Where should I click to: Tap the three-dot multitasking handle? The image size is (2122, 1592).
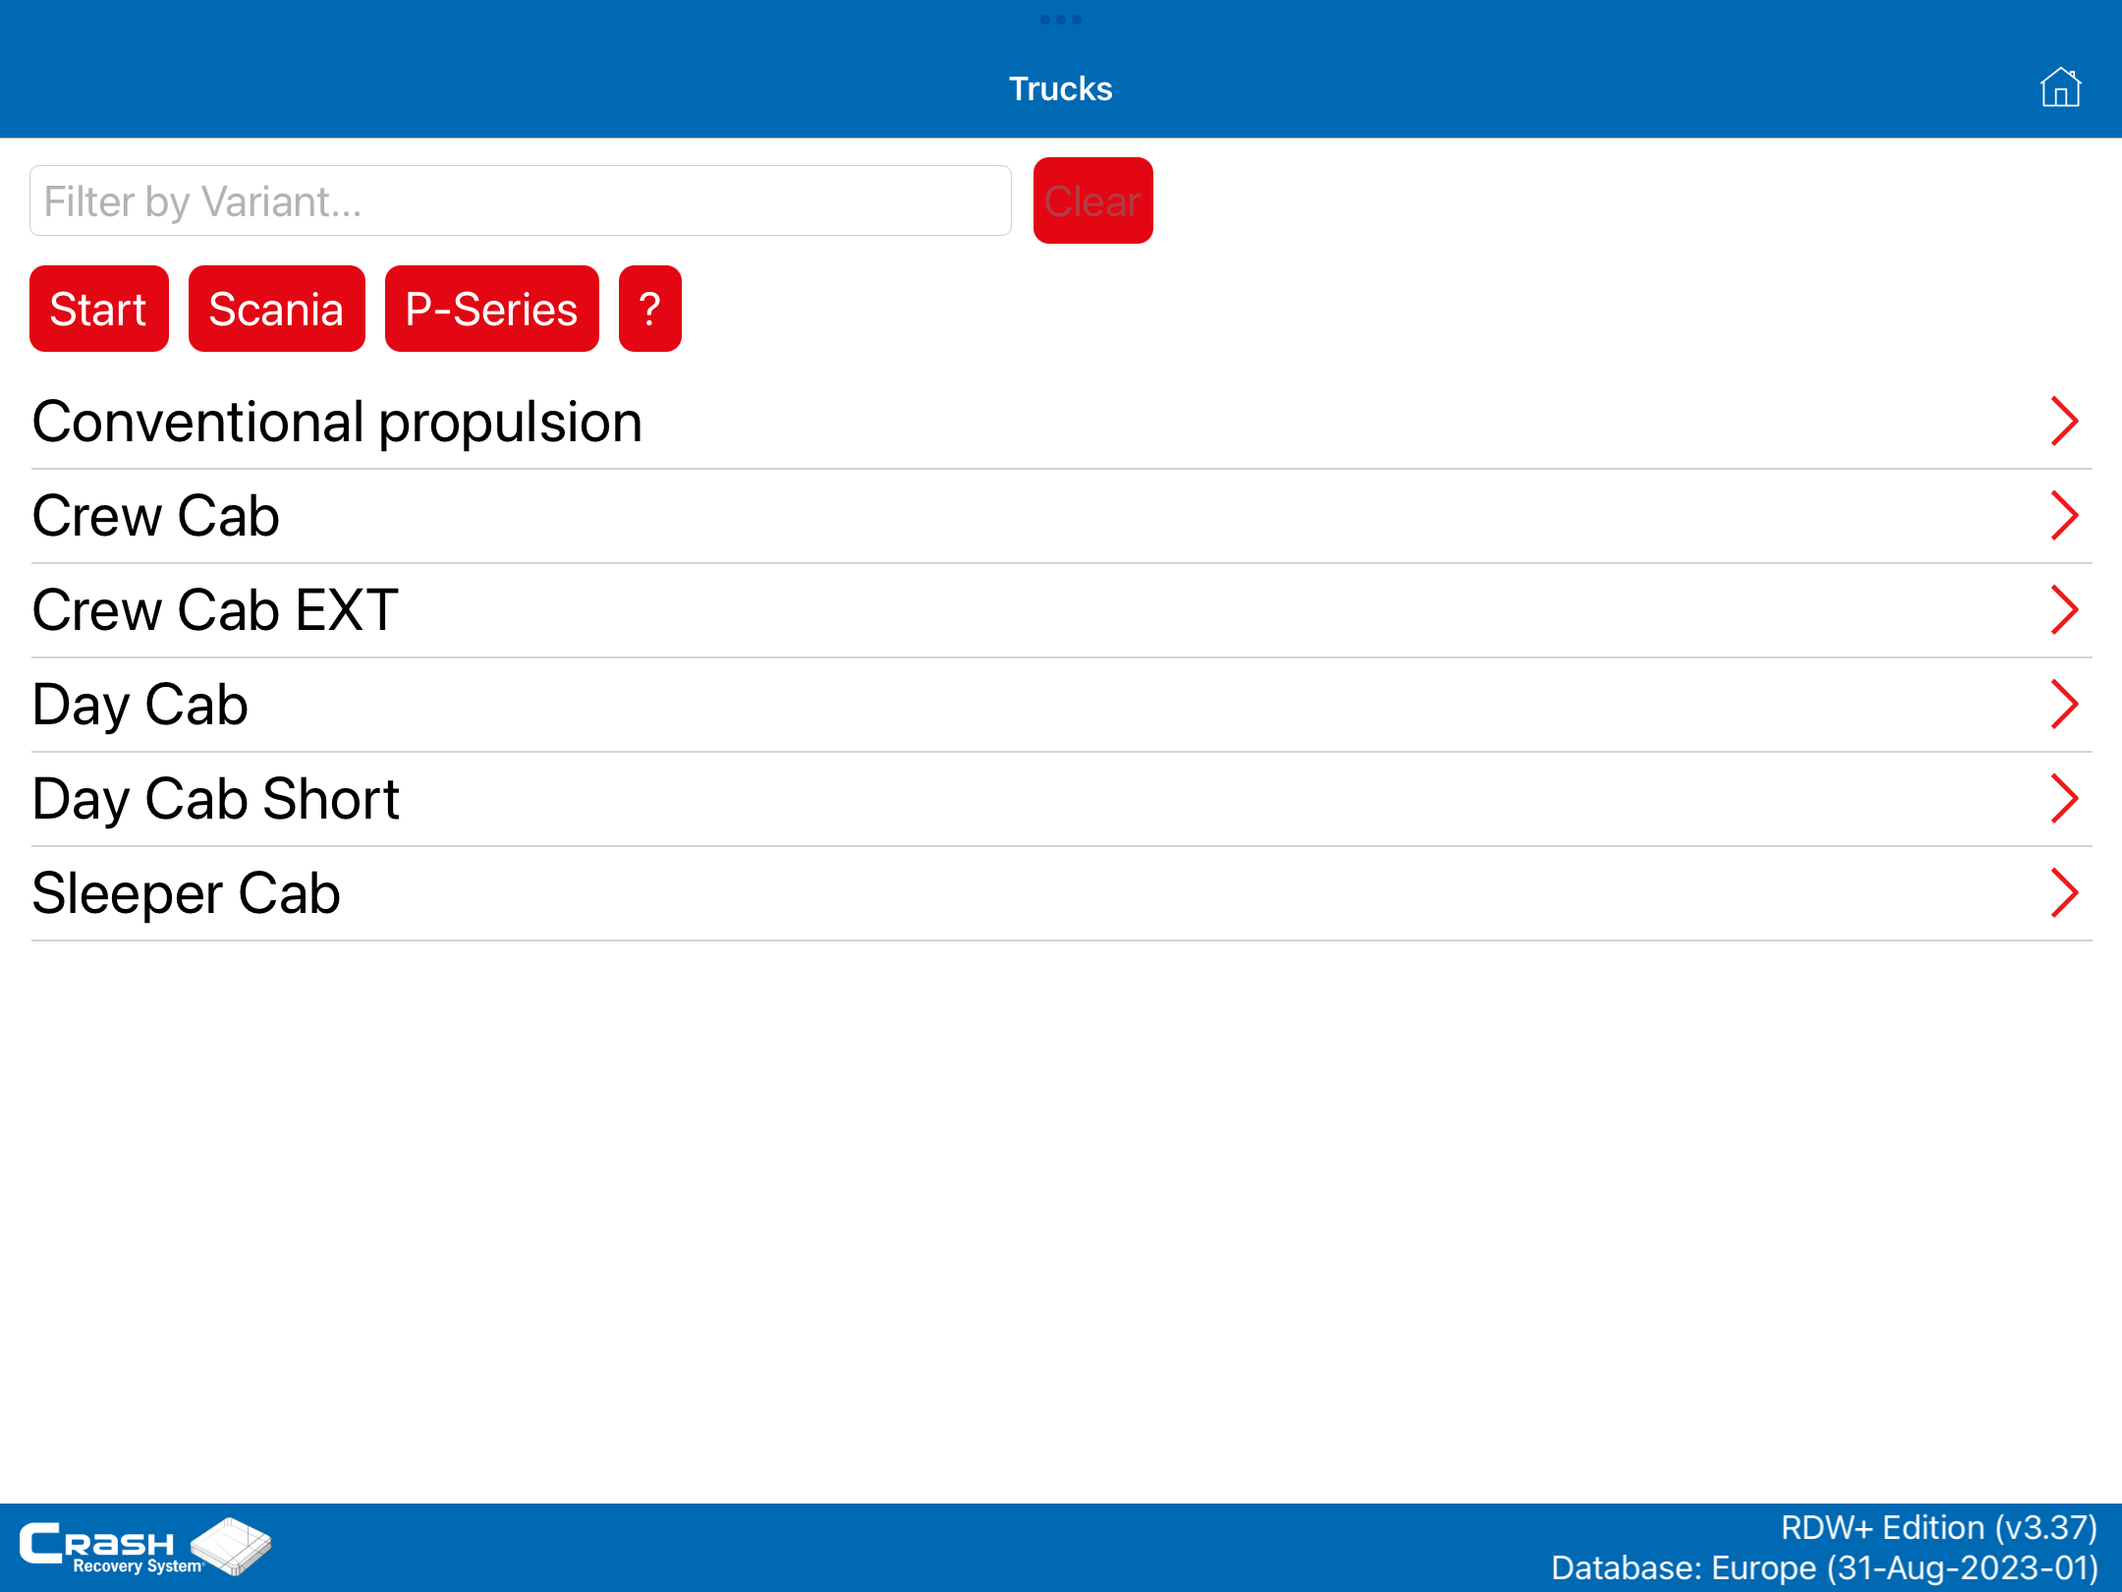1060,20
